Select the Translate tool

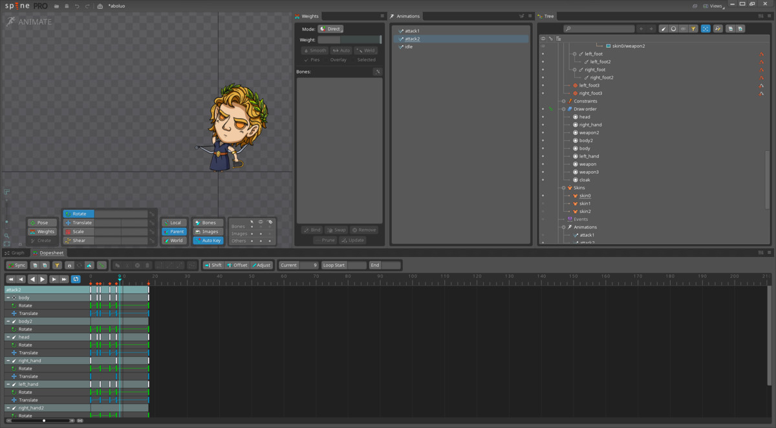(78, 223)
